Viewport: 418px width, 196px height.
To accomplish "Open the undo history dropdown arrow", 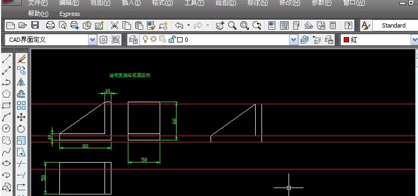I will [188, 25].
